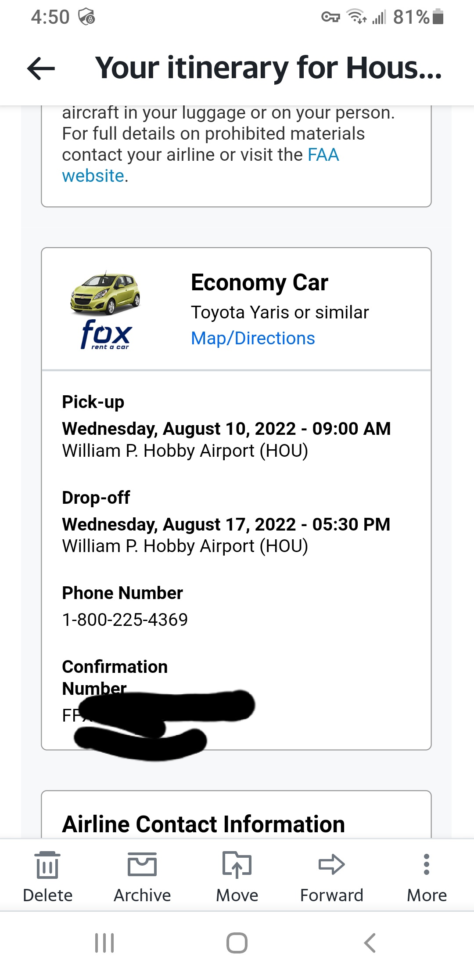This screenshot has height=975, width=474.
Task: Tap phone number 1-800-225-4369
Action: click(125, 620)
